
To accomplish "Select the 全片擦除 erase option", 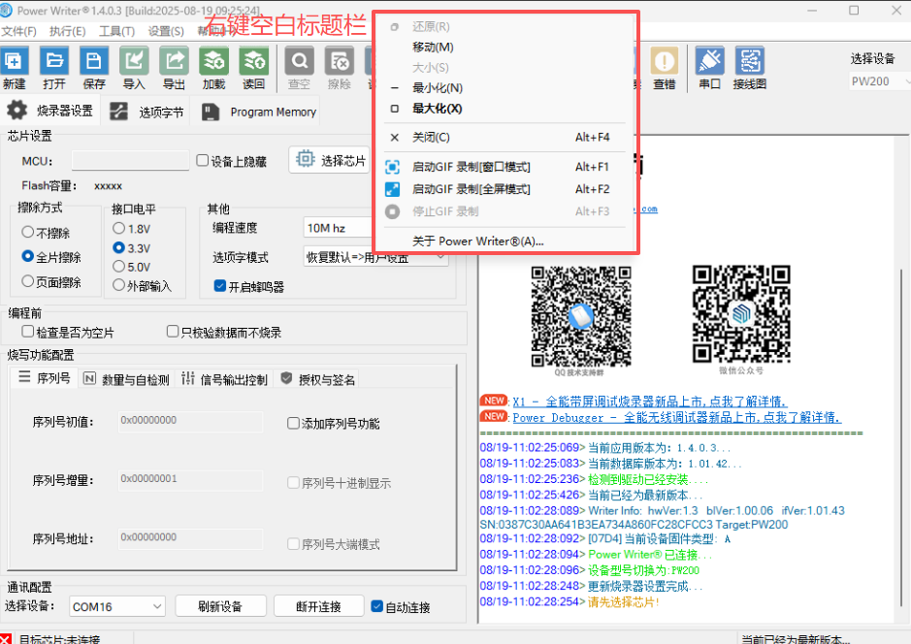I will click(x=27, y=256).
